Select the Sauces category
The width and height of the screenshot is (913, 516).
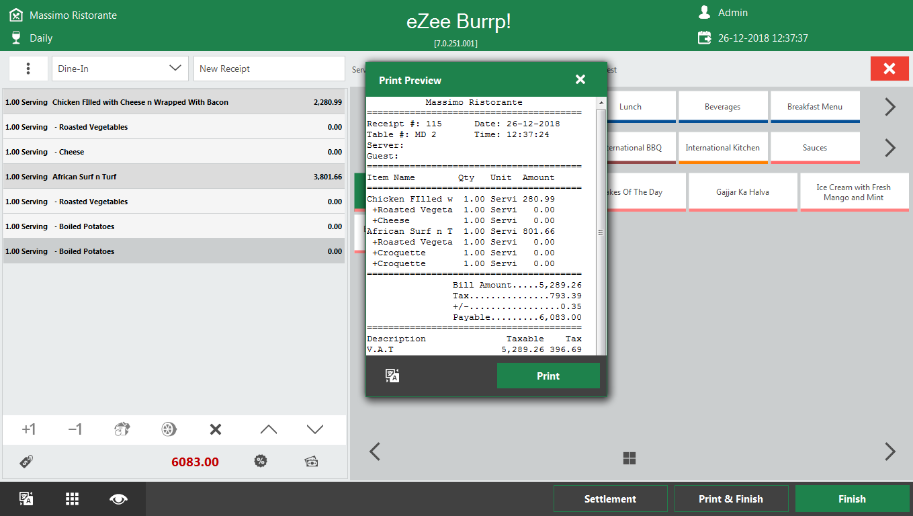pos(815,148)
